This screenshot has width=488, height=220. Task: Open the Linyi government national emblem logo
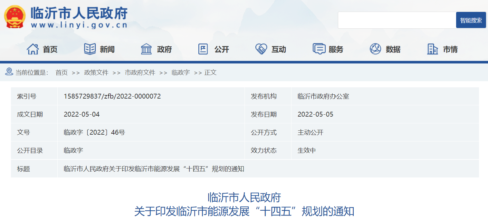coord(14,15)
